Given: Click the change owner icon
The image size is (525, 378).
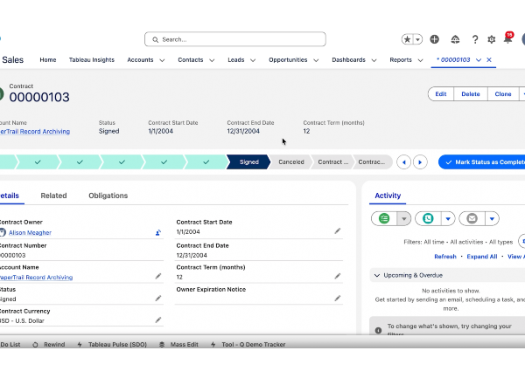Looking at the screenshot, I should coord(158,233).
